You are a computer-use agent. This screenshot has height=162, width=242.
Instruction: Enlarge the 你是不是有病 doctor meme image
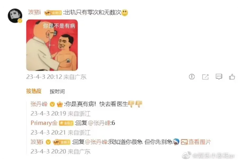coord(52,45)
